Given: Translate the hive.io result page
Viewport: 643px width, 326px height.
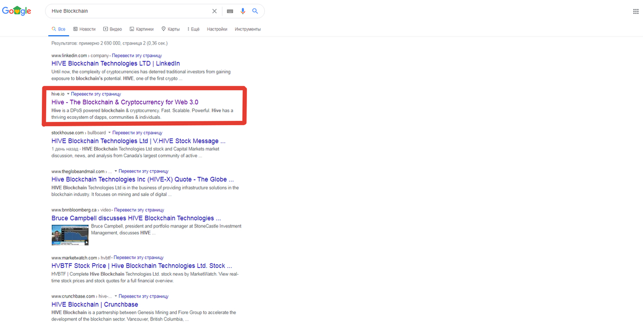Looking at the screenshot, I should tap(96, 94).
